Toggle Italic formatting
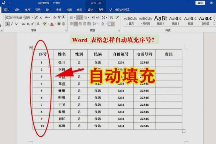The width and height of the screenshot is (216, 144). tap(12, 24)
